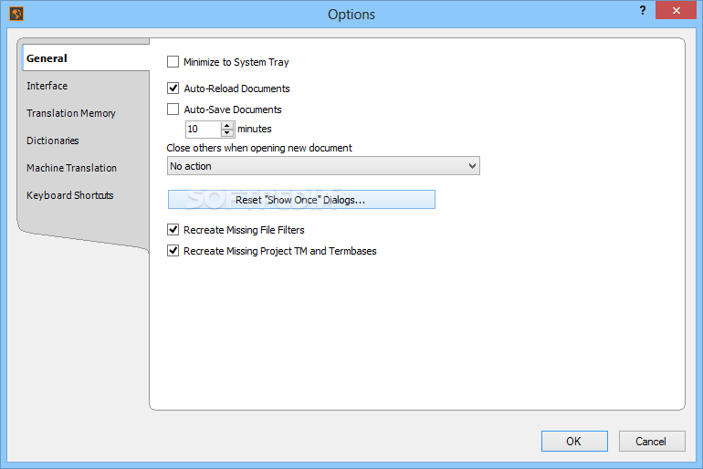Switch to the Interface tab
The height and width of the screenshot is (469, 703).
coord(47,86)
